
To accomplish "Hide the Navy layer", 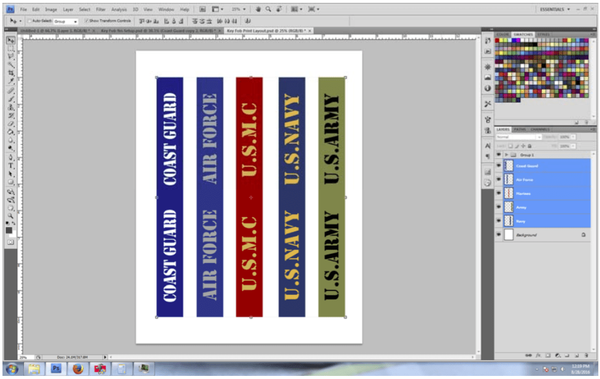I will pos(498,221).
